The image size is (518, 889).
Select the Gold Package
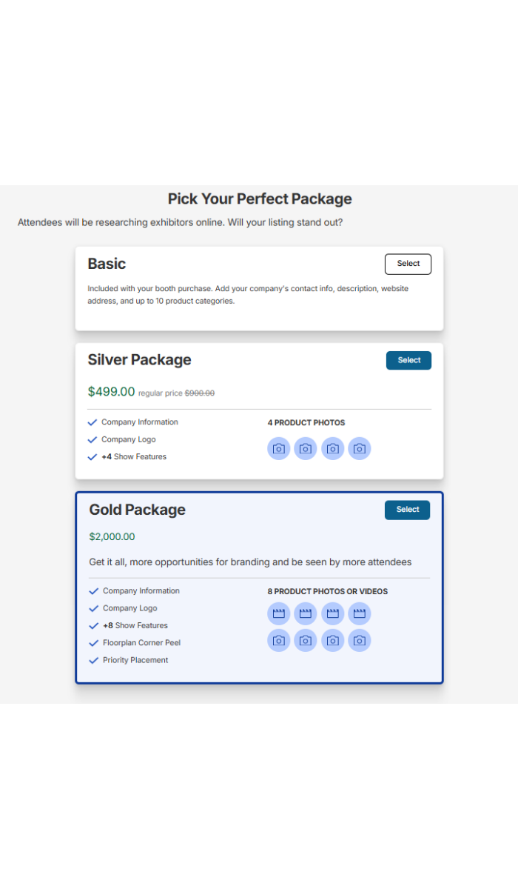(407, 510)
